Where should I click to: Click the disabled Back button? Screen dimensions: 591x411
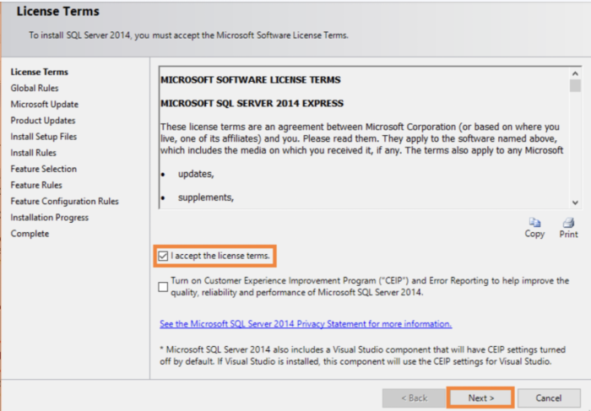click(x=414, y=398)
